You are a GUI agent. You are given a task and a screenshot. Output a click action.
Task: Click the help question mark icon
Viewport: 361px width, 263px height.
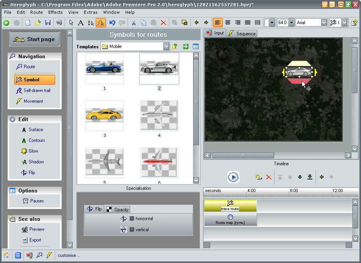coord(354,23)
